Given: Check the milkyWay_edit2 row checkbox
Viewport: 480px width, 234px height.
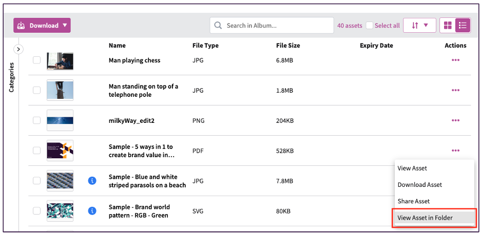Looking at the screenshot, I should pos(36,120).
